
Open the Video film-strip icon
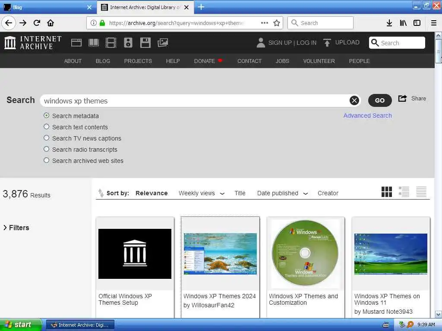(x=111, y=43)
